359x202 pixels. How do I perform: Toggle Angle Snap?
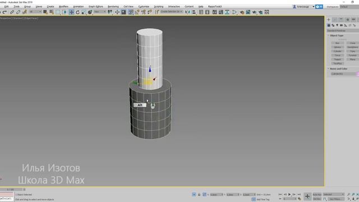[137, 12]
